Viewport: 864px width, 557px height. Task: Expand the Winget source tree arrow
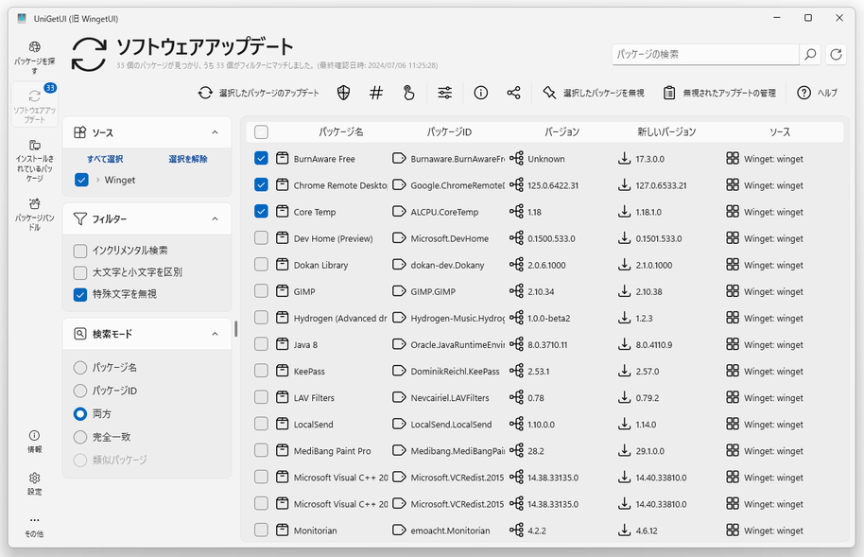[97, 180]
